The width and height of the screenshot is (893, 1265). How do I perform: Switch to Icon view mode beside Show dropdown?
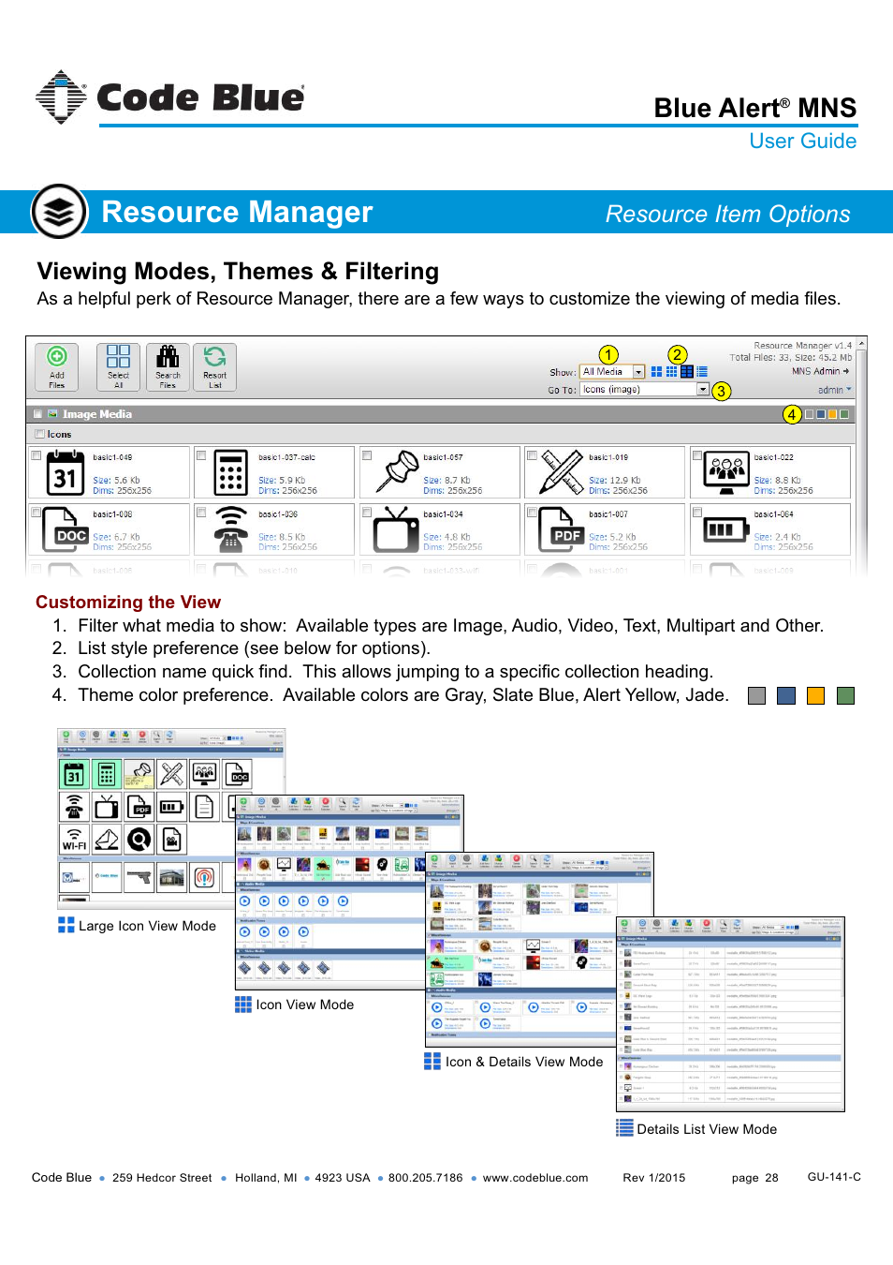coord(671,372)
